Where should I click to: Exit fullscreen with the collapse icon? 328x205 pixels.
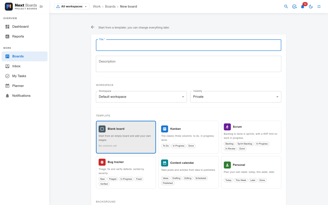click(x=319, y=7)
